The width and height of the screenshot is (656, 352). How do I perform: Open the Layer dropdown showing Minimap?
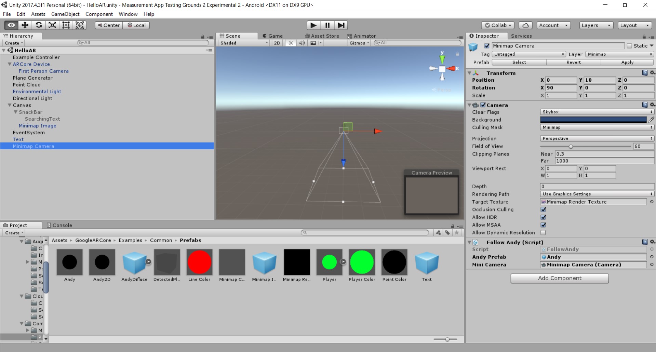(619, 54)
